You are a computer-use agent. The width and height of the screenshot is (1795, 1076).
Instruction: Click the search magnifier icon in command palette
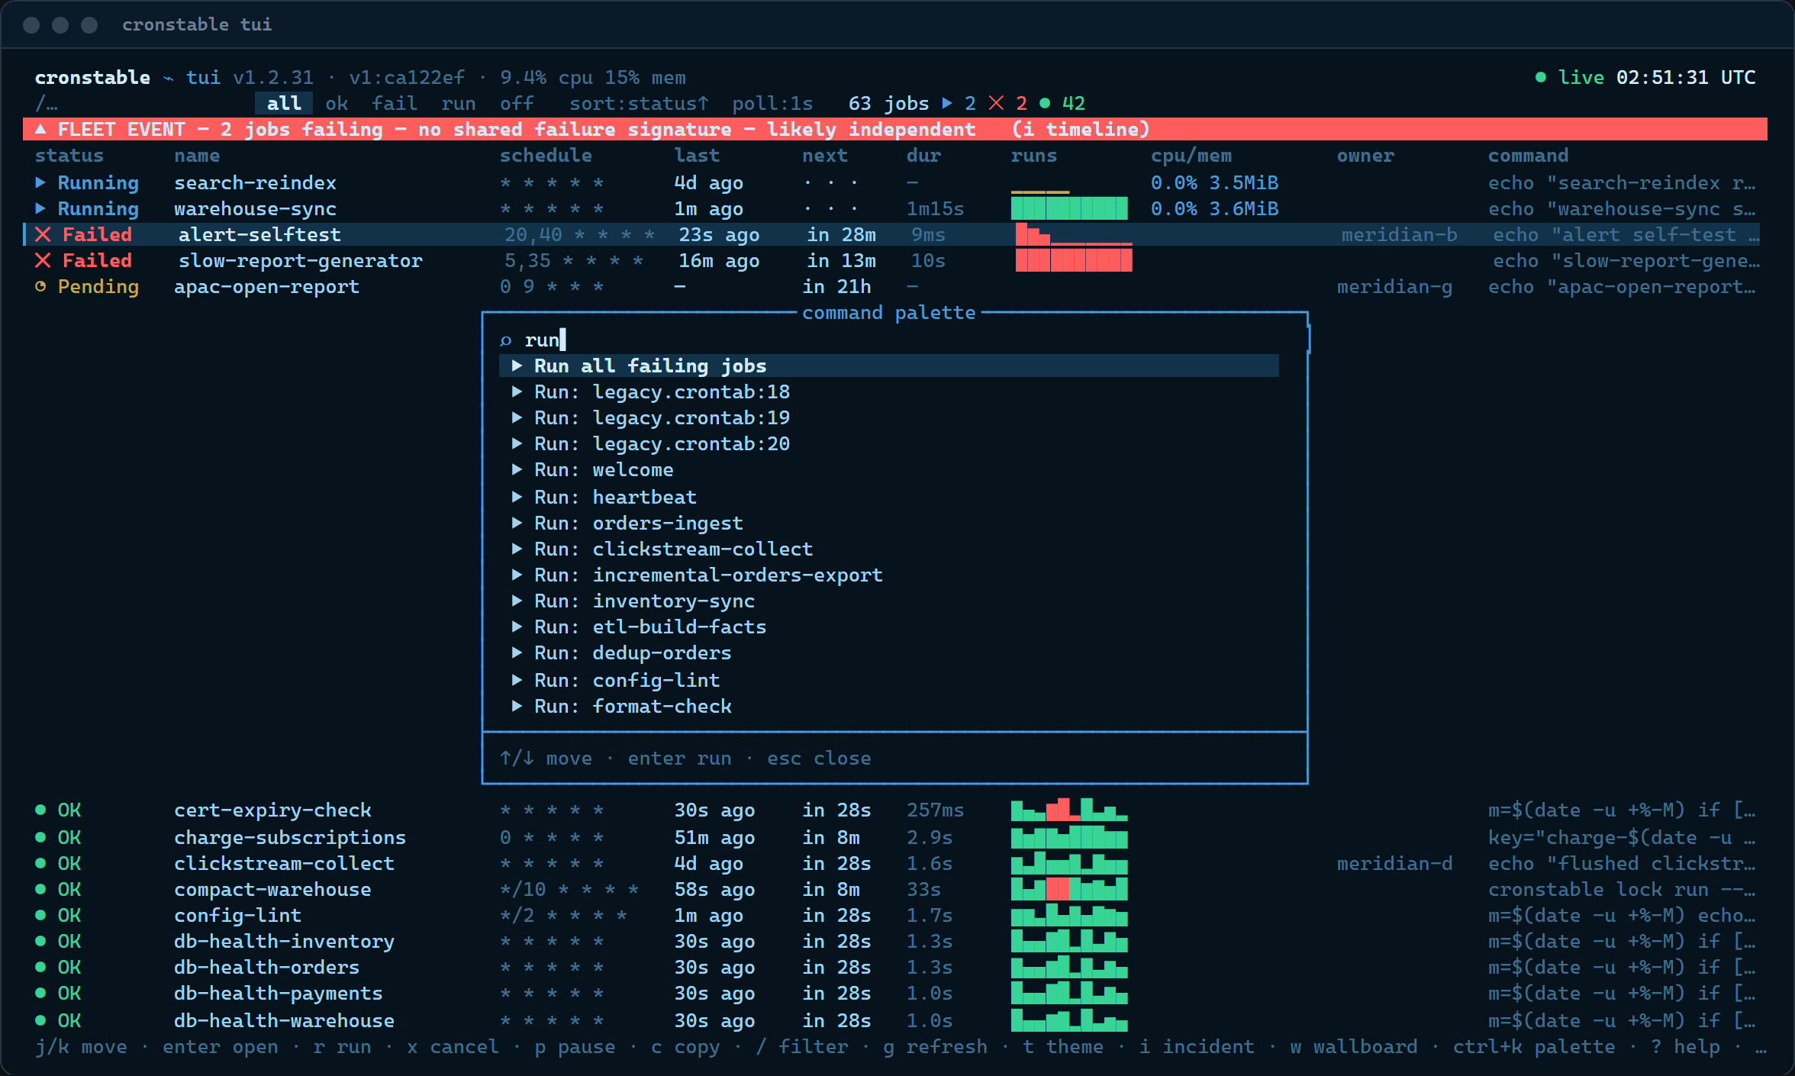pos(505,340)
